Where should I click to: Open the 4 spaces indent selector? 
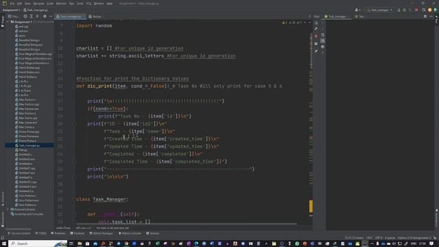390,238
